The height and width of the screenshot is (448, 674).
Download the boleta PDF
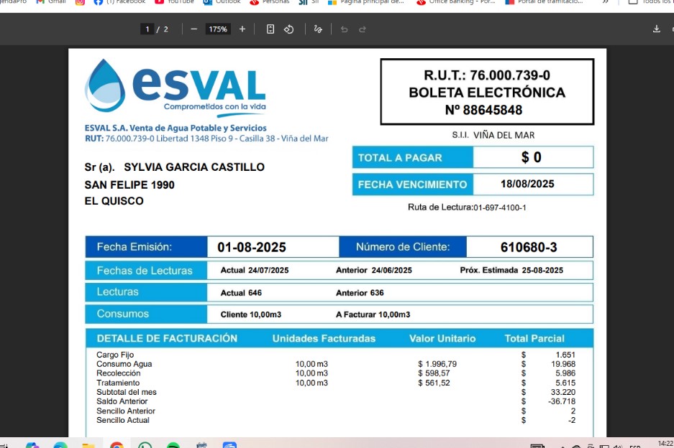[x=656, y=29]
